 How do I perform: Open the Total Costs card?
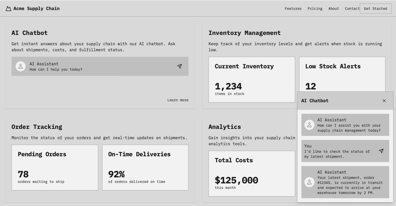click(x=252, y=174)
